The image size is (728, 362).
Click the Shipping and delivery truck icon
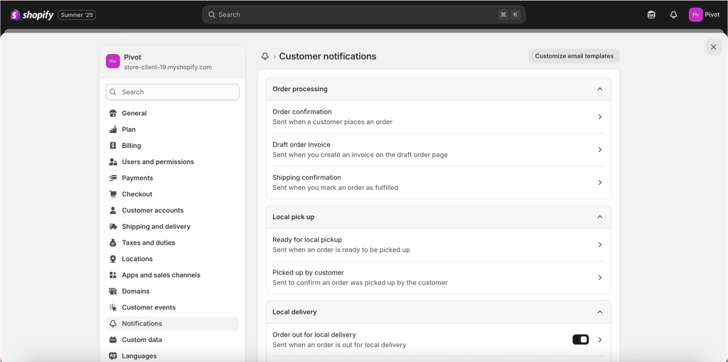[x=113, y=227]
